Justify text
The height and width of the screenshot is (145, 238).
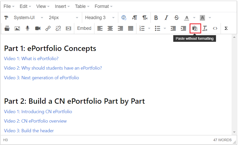tap(131, 28)
